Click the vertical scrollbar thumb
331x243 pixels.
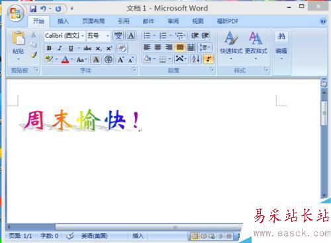tap(324, 113)
